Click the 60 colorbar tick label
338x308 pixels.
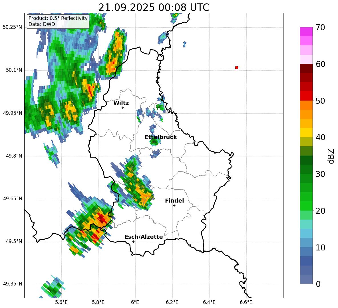click(x=320, y=64)
